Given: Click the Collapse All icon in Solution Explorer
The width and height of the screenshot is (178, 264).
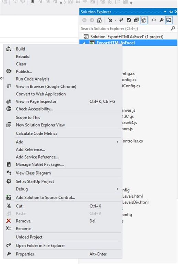Looking at the screenshot, I should pyautogui.click(x=136, y=20).
